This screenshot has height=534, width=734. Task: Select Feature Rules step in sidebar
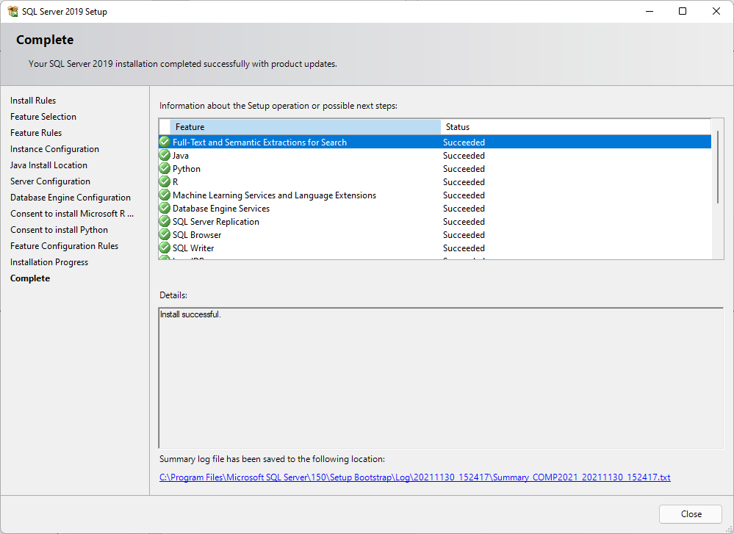(x=36, y=132)
